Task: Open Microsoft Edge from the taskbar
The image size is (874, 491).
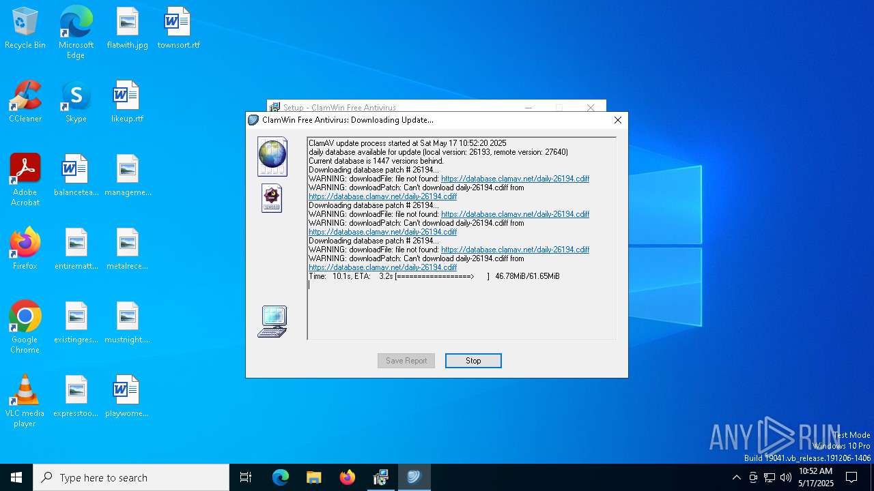Action: pyautogui.click(x=281, y=477)
